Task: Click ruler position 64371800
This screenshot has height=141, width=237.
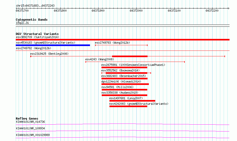Action: pyautogui.click(x=60, y=11)
